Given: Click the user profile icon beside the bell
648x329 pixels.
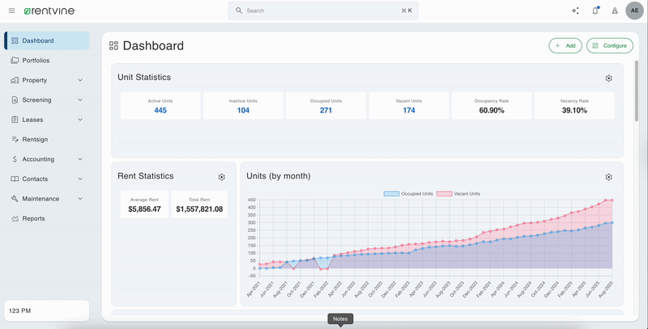Looking at the screenshot, I should pos(614,11).
